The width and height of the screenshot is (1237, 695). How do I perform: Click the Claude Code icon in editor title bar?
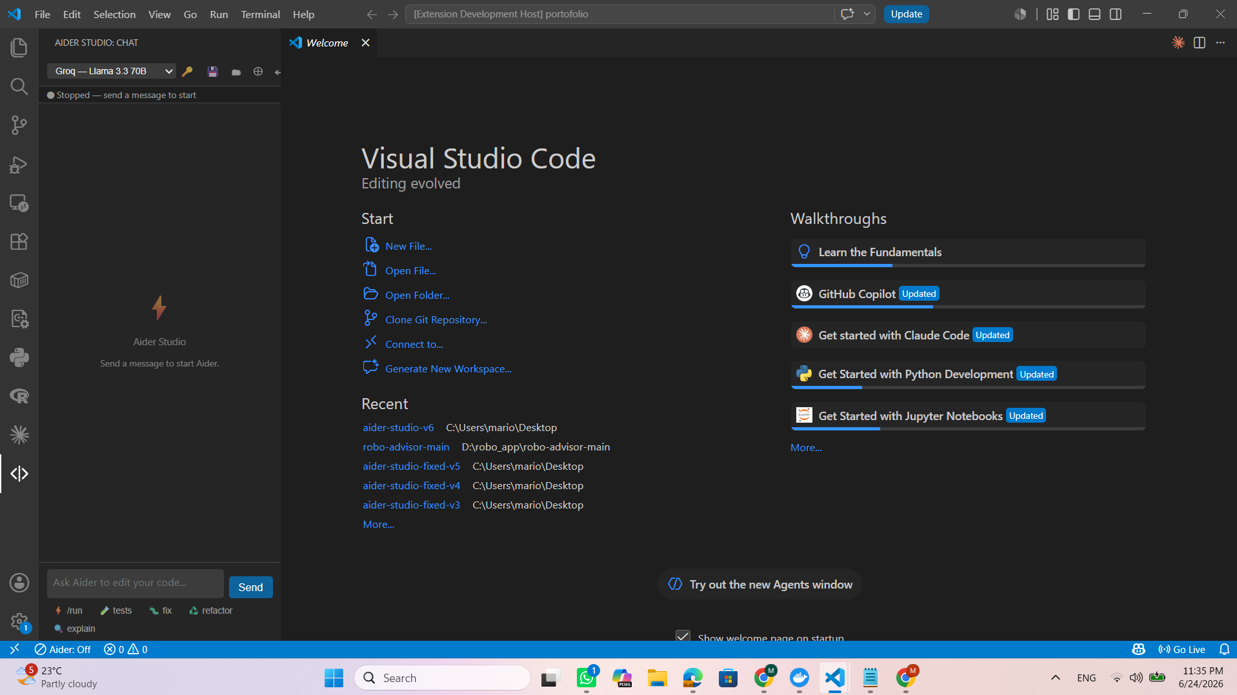coord(1178,43)
